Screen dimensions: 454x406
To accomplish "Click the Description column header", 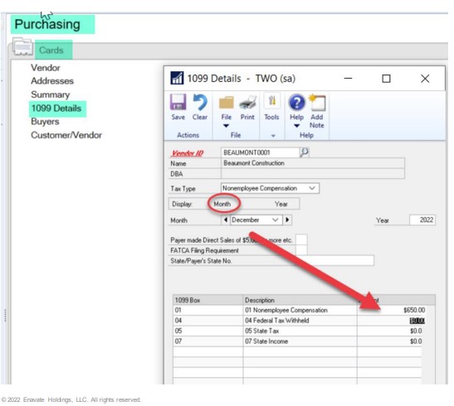I will [x=300, y=300].
